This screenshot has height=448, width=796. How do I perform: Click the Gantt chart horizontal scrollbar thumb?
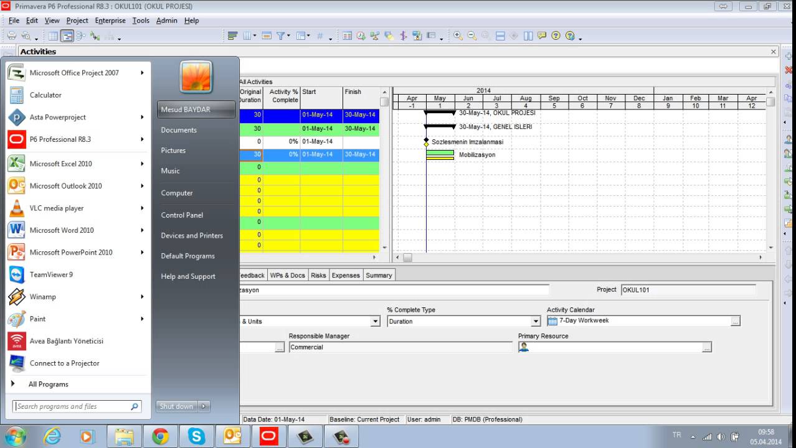(407, 257)
